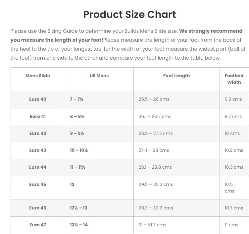Click the 29.5 – 30.2 cms foot length
This screenshot has width=249, height=234.
(x=156, y=185)
